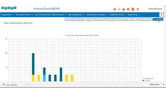Expand the Calibration & Test menu
The image size is (166, 93).
click(x=118, y=15)
